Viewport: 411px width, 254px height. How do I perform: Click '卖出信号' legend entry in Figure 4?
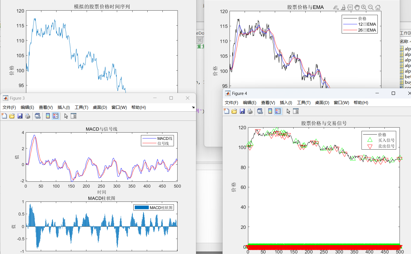(386, 146)
